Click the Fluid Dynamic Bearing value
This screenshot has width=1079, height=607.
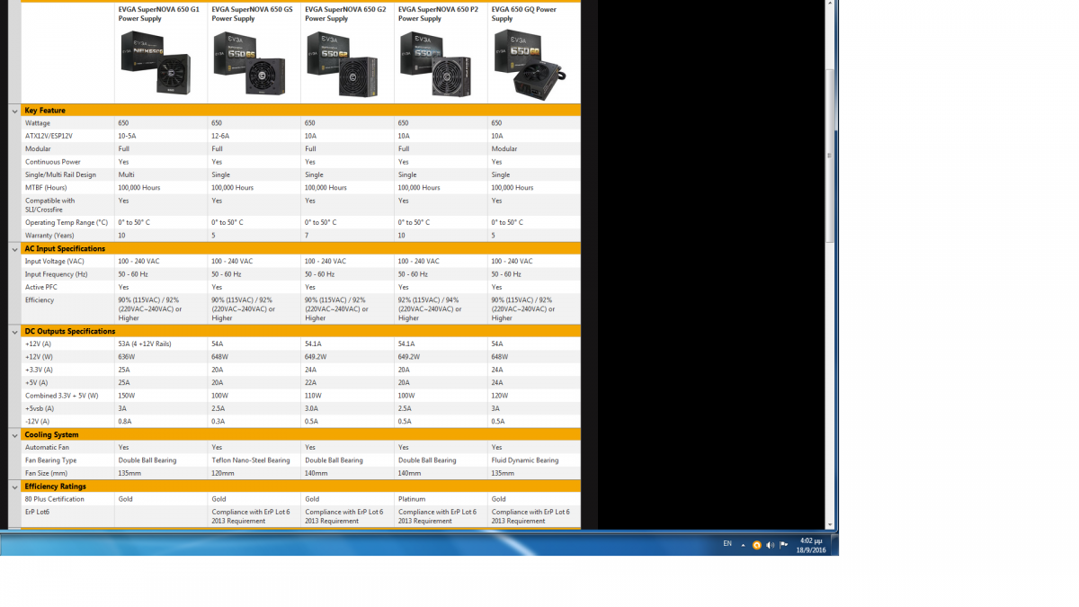(525, 460)
